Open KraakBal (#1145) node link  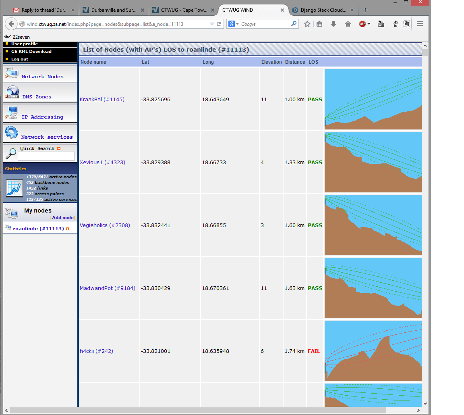pyautogui.click(x=102, y=100)
